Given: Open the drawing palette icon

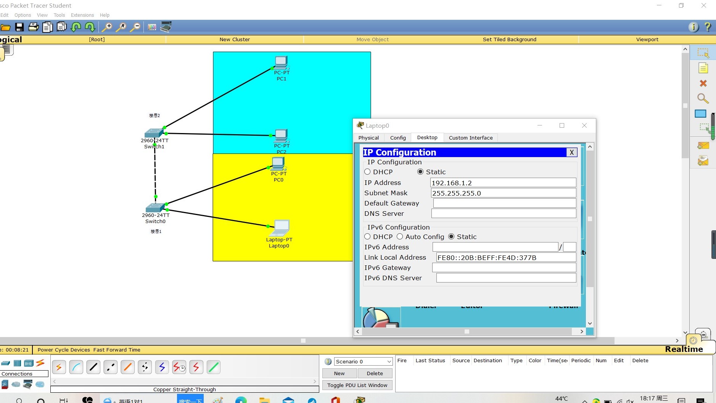Looking at the screenshot, I should click(152, 27).
